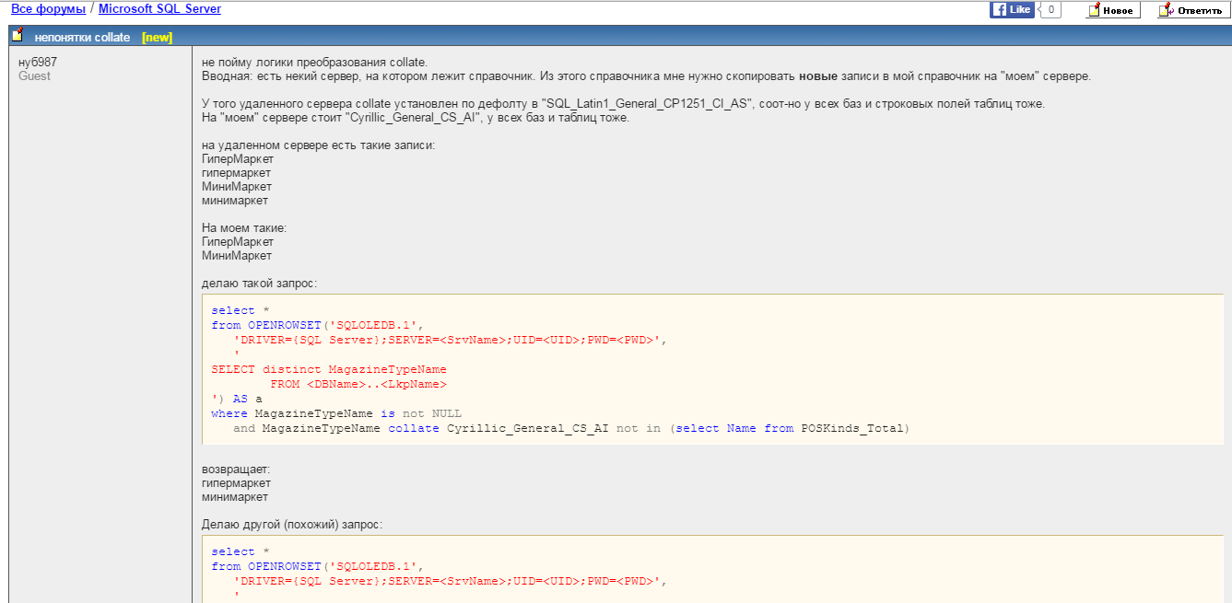Click the Facebook Like button
The height and width of the screenshot is (603, 1232).
(x=1011, y=10)
